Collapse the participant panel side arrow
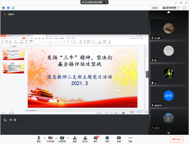The image size is (189, 144). (x=147, y=74)
